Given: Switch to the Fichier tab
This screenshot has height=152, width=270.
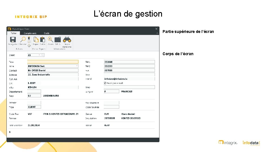Looking at the screenshot, I should click(13, 33).
